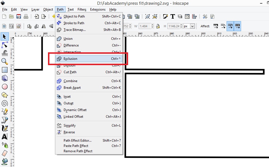Select the Calligraphy tool
The height and width of the screenshot is (167, 269).
coord(5,128)
